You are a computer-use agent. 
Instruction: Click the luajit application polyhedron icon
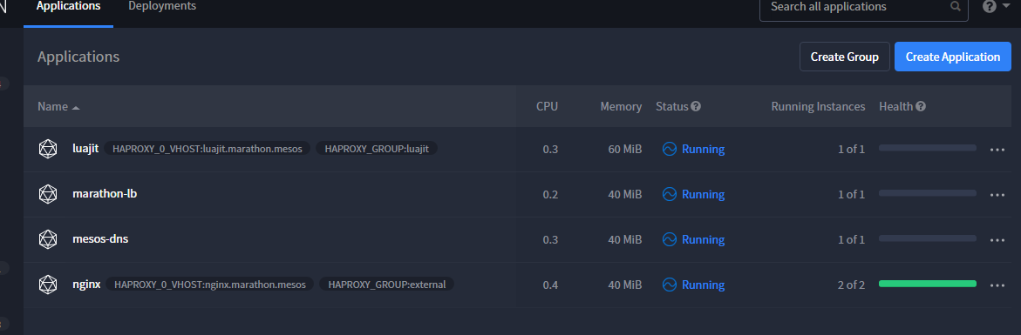(x=48, y=149)
